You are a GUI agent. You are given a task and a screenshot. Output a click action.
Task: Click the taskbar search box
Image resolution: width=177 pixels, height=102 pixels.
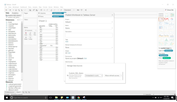(29, 98)
